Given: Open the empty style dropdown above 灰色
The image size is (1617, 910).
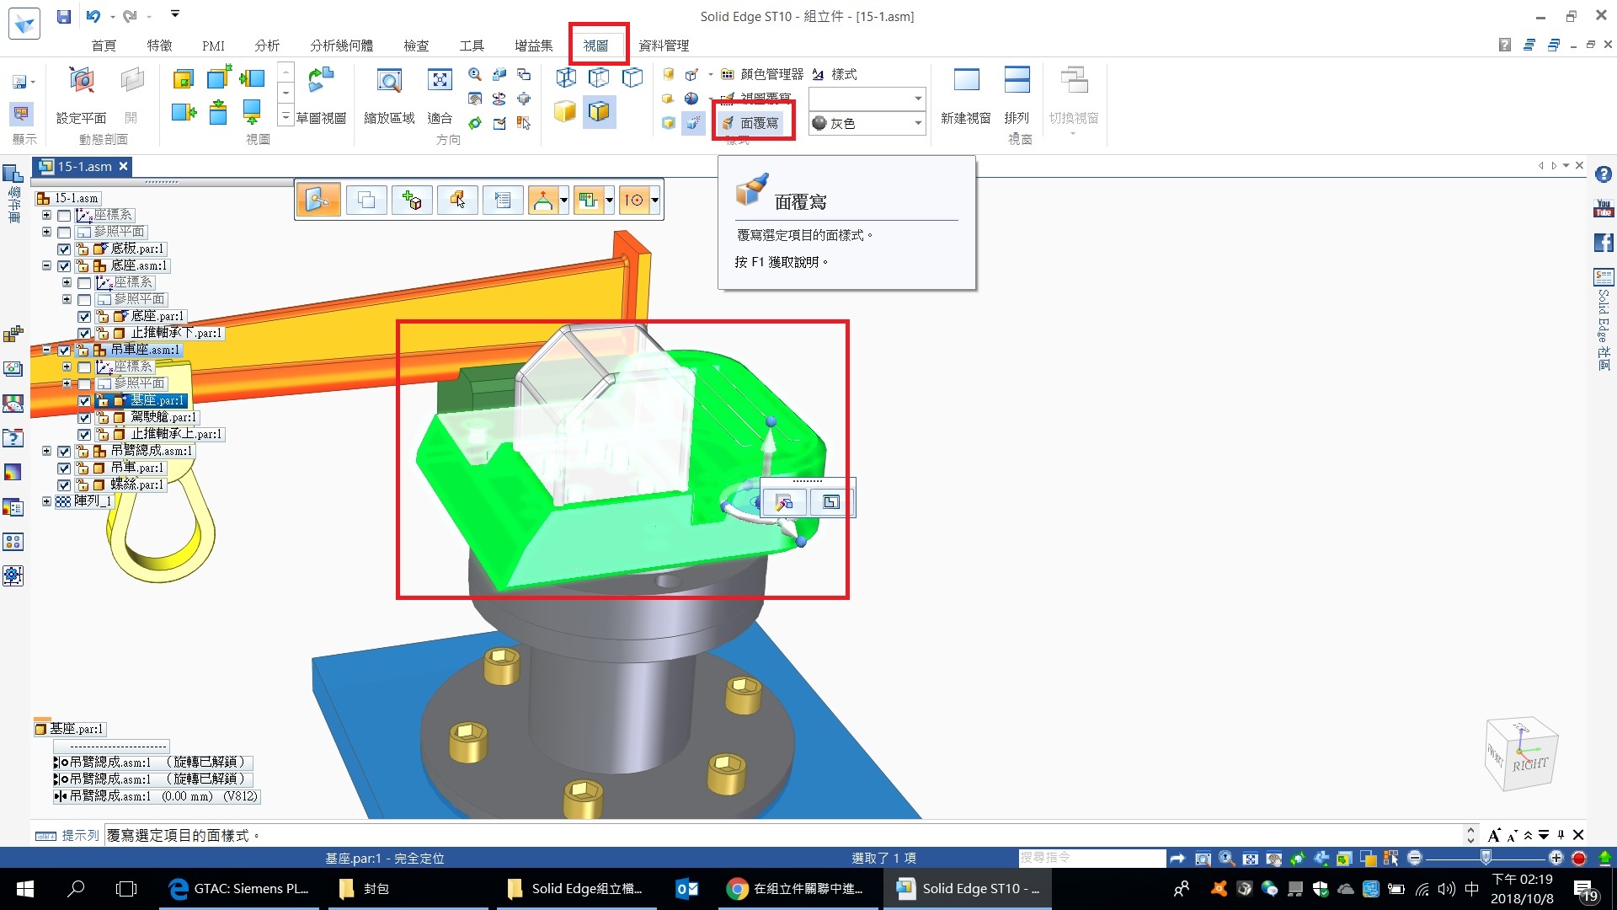Looking at the screenshot, I should 918,99.
